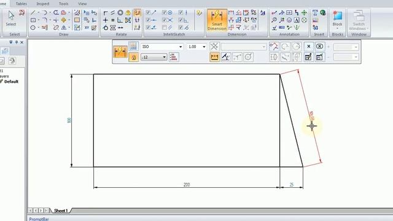Close the left docking panel

click(22, 42)
